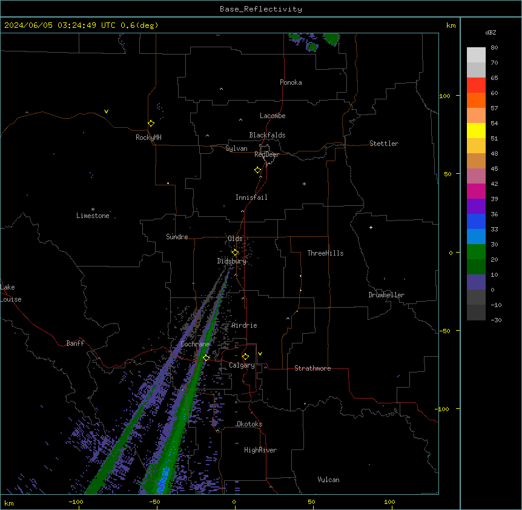Click the Lake Louise label
This screenshot has width=522, height=510.
pos(11,293)
